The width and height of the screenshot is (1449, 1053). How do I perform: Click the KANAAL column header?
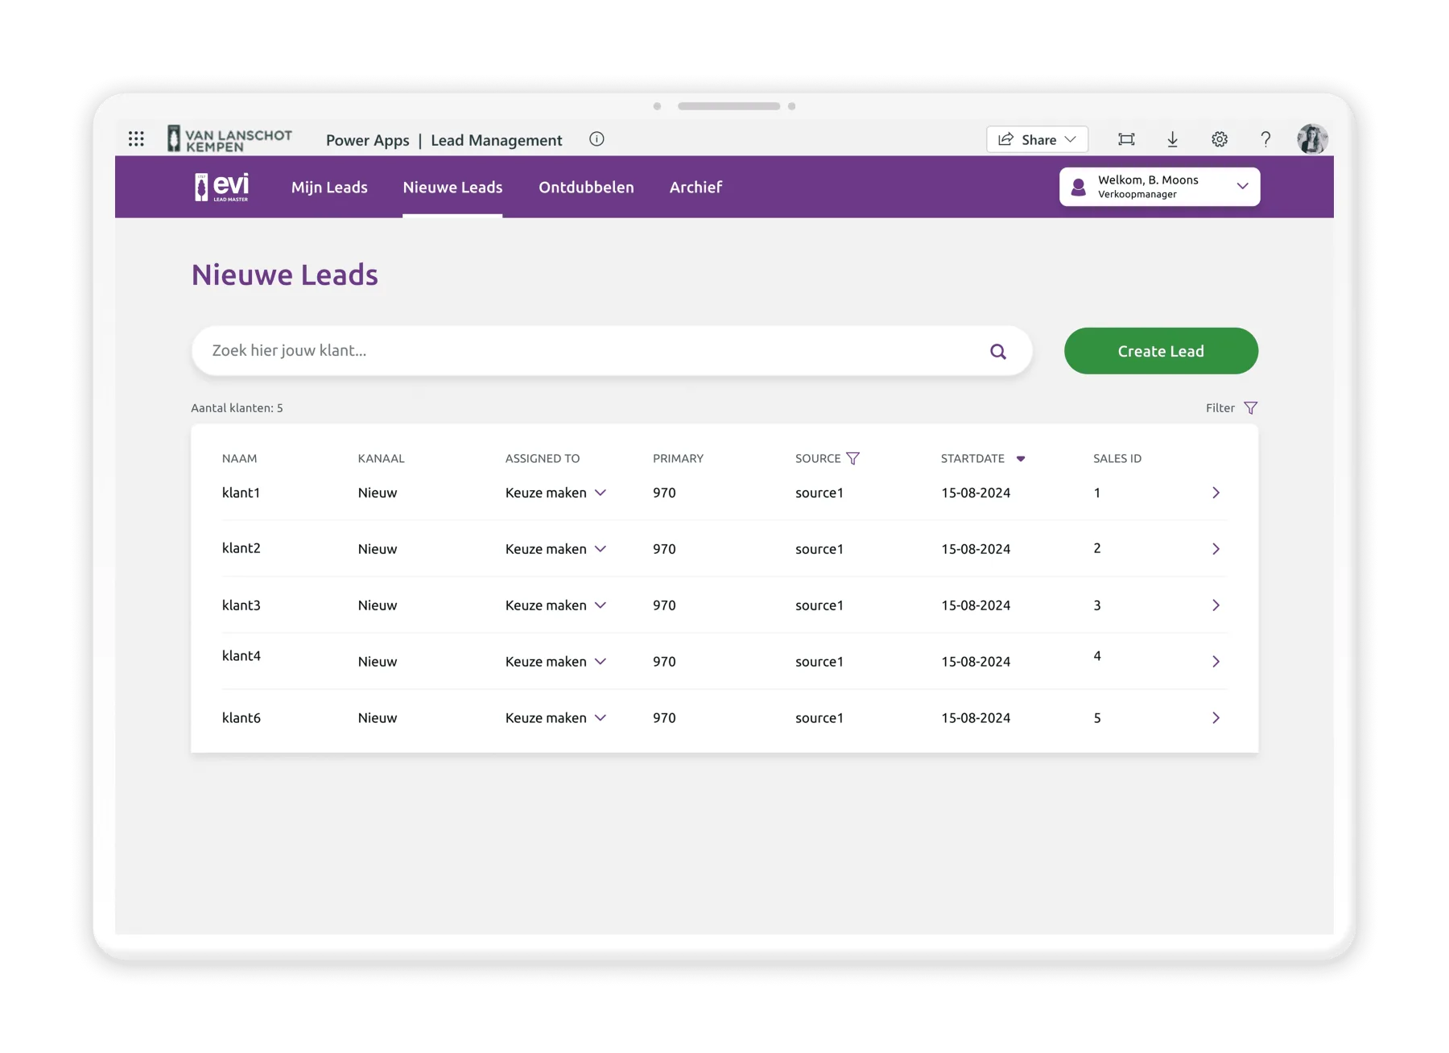pos(381,458)
